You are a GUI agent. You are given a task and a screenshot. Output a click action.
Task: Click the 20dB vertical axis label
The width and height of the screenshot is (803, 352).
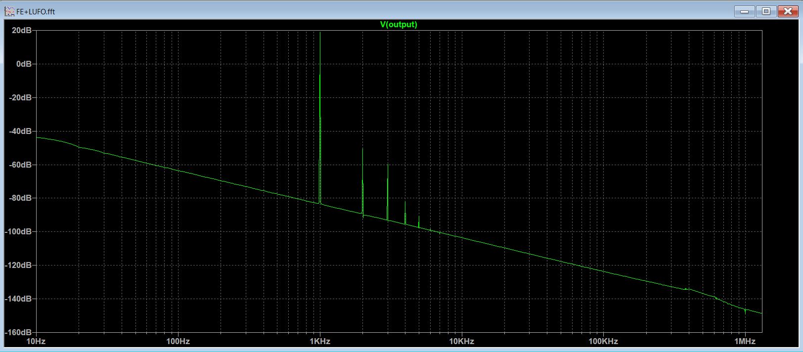coord(22,30)
